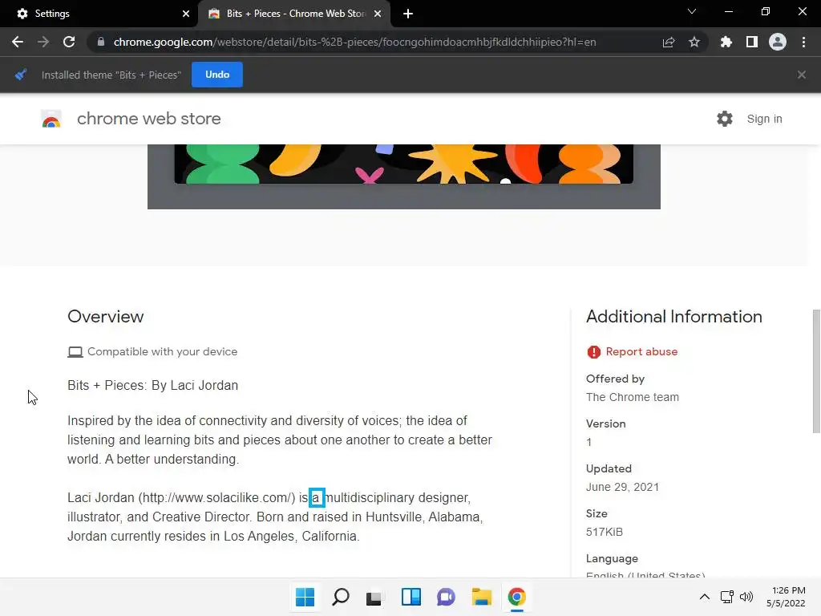
Task: Switch to the Settings tab
Action: (x=99, y=14)
